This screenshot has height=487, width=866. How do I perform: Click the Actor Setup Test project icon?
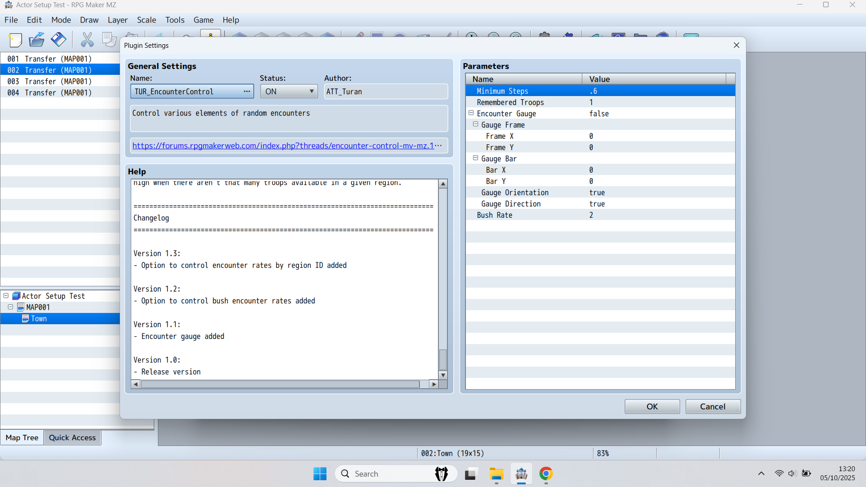point(16,296)
